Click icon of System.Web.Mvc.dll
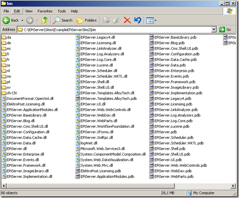Screen dimensions: 239x198 pos(78,165)
